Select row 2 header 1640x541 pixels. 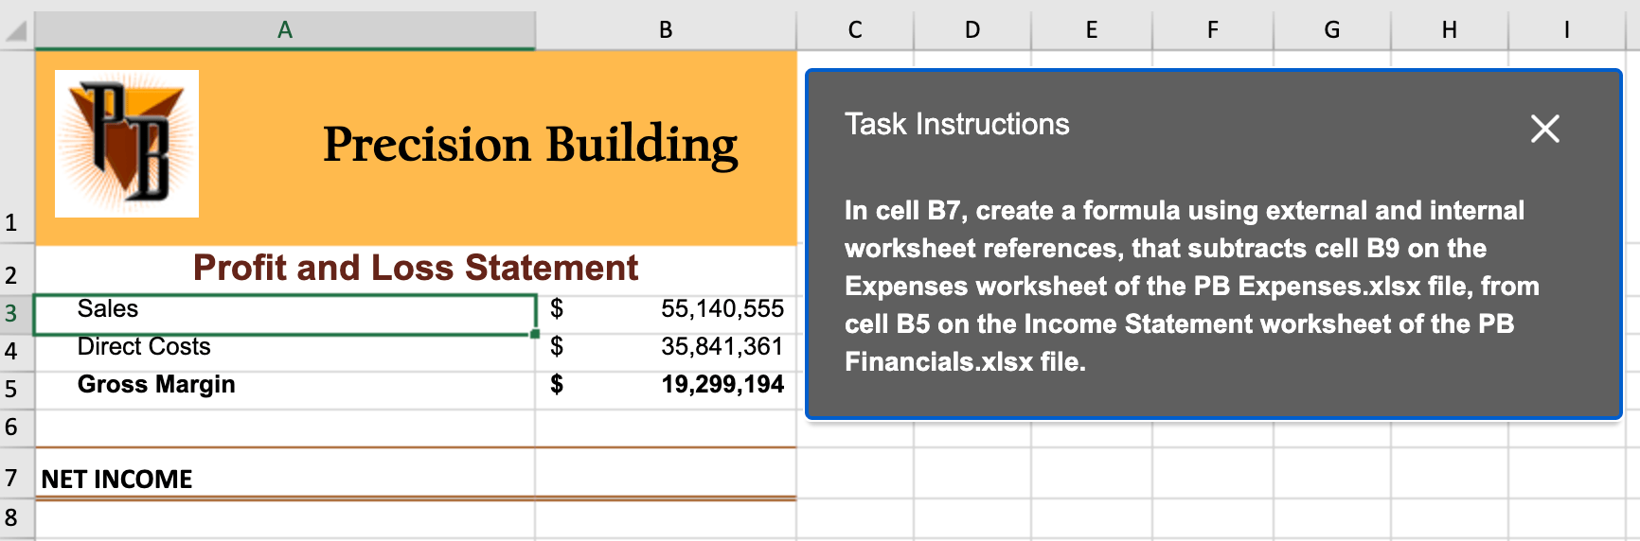16,270
